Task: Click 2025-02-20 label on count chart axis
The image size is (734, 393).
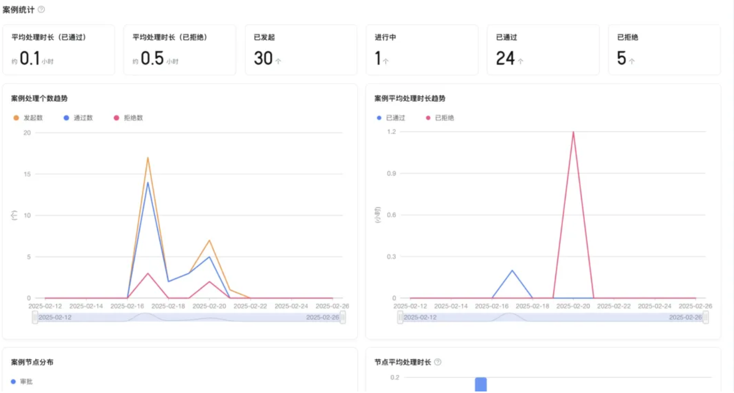Action: click(209, 306)
